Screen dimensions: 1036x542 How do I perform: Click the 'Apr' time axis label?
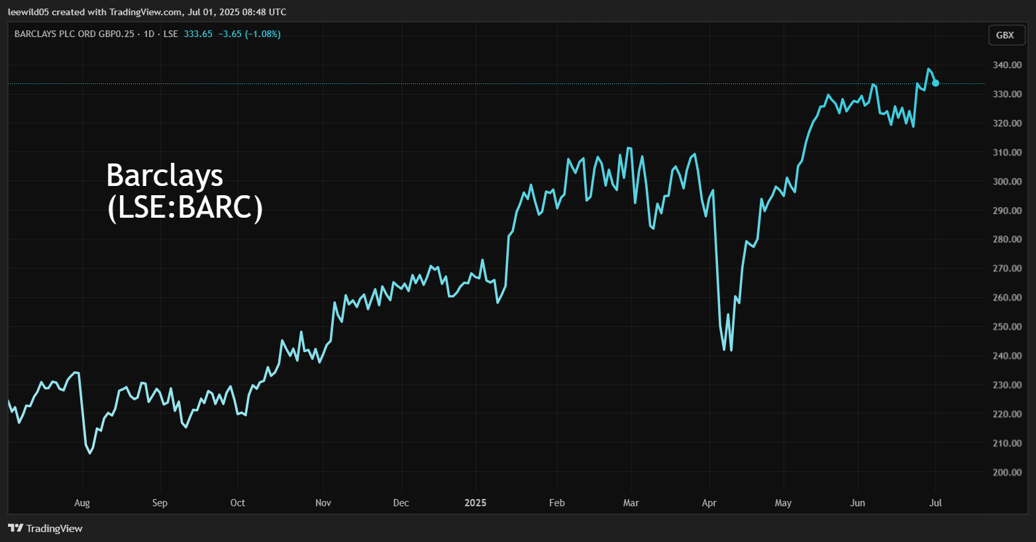pos(709,503)
